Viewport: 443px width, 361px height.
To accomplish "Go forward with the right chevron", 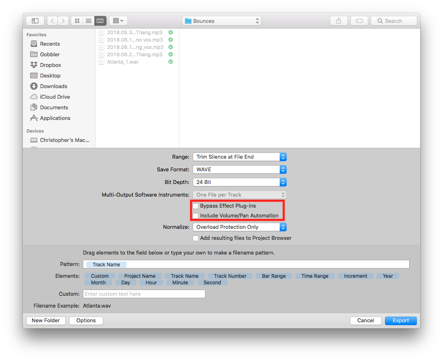I will [63, 21].
